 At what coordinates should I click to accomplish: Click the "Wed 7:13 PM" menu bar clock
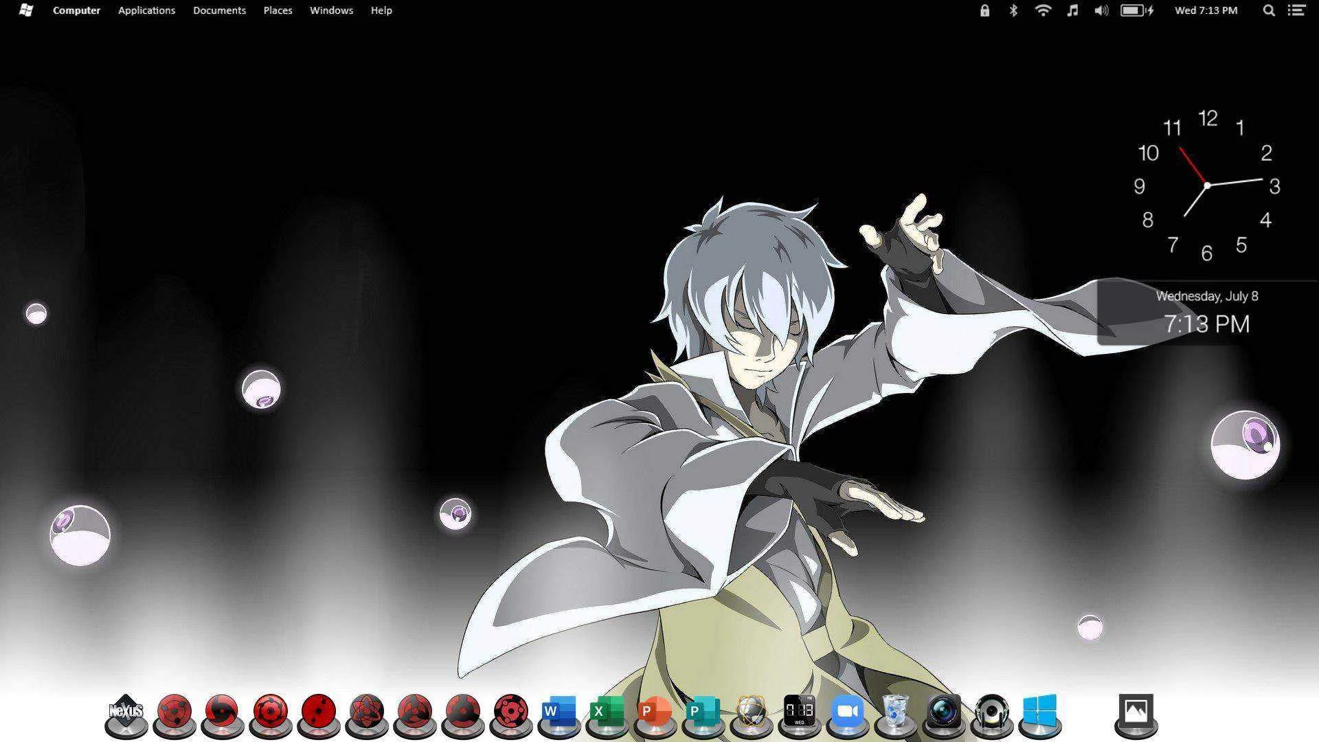point(1206,10)
